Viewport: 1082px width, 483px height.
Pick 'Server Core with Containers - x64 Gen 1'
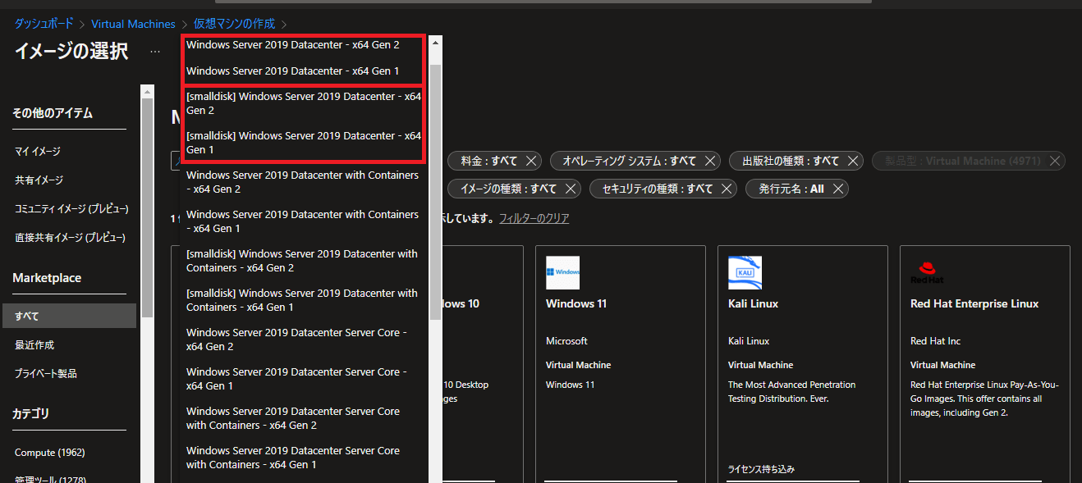coord(305,458)
